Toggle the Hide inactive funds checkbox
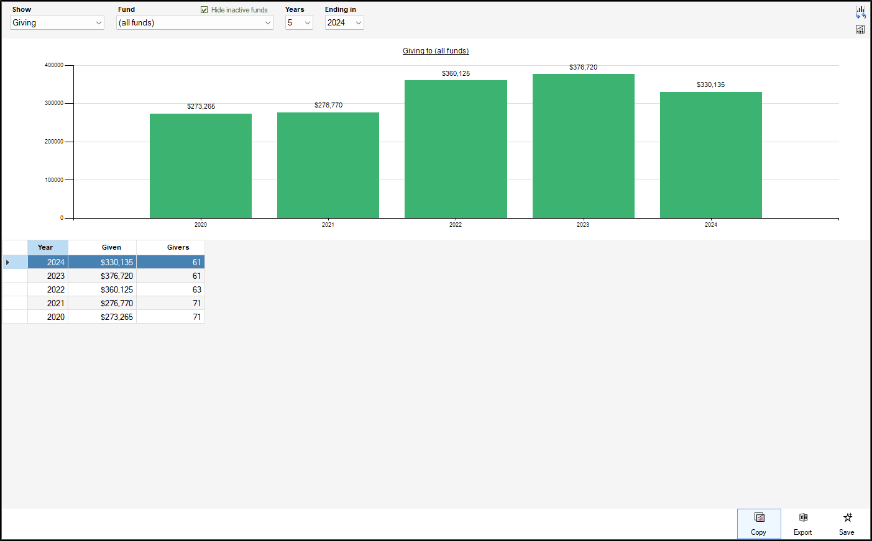Viewport: 872px width, 541px height. [204, 10]
